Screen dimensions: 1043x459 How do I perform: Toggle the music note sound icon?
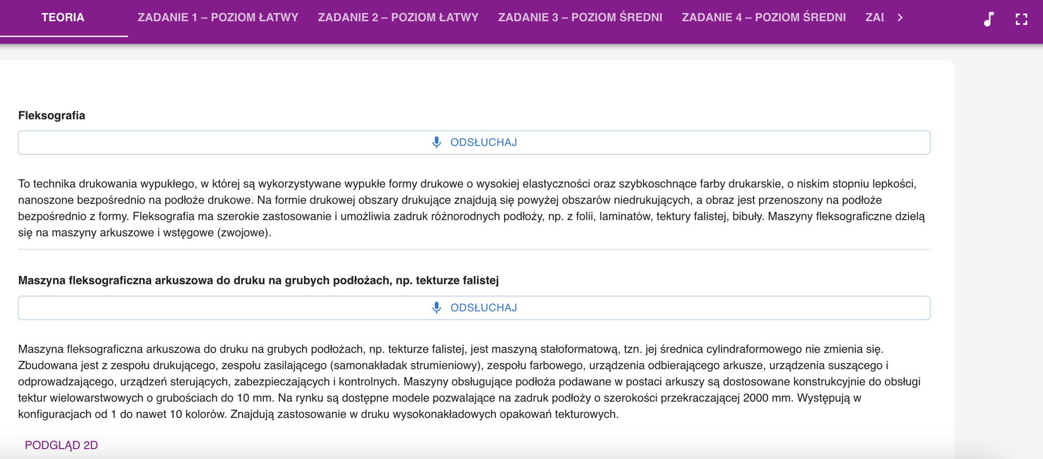point(989,19)
